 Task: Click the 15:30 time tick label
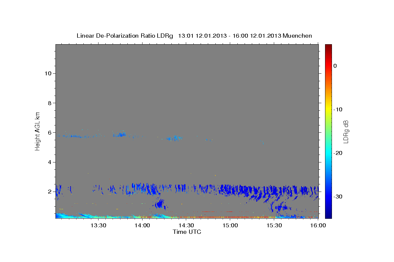(x=274, y=225)
